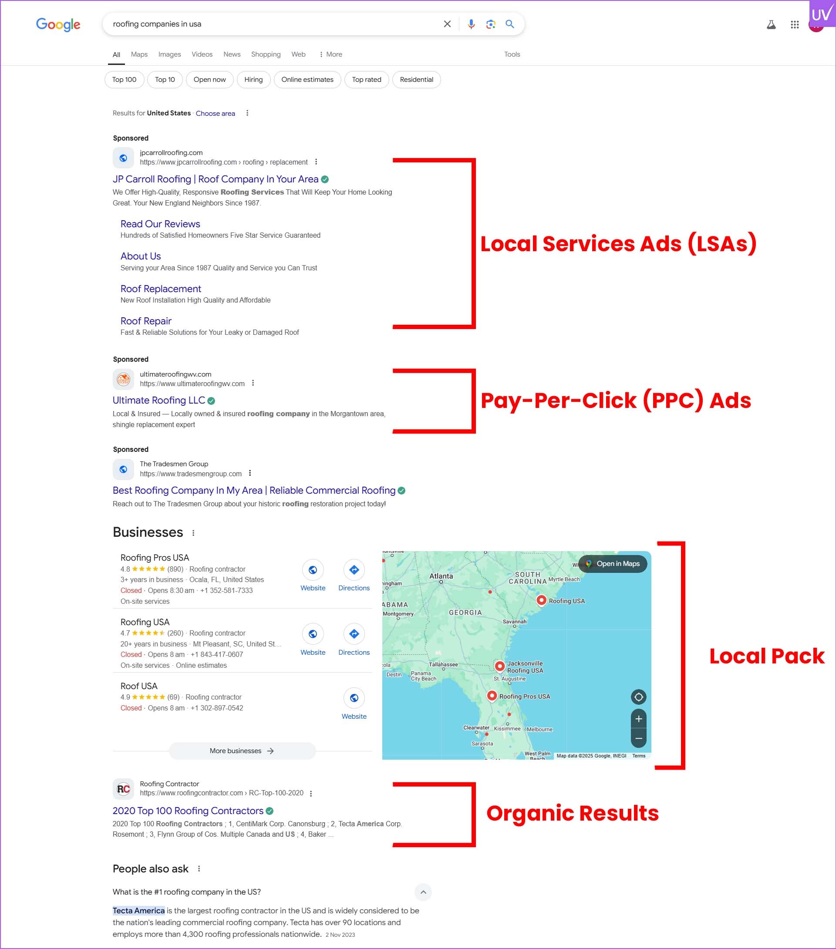Viewport: 836px width, 949px height.
Task: Open Search Labs flask icon
Action: pos(771,25)
